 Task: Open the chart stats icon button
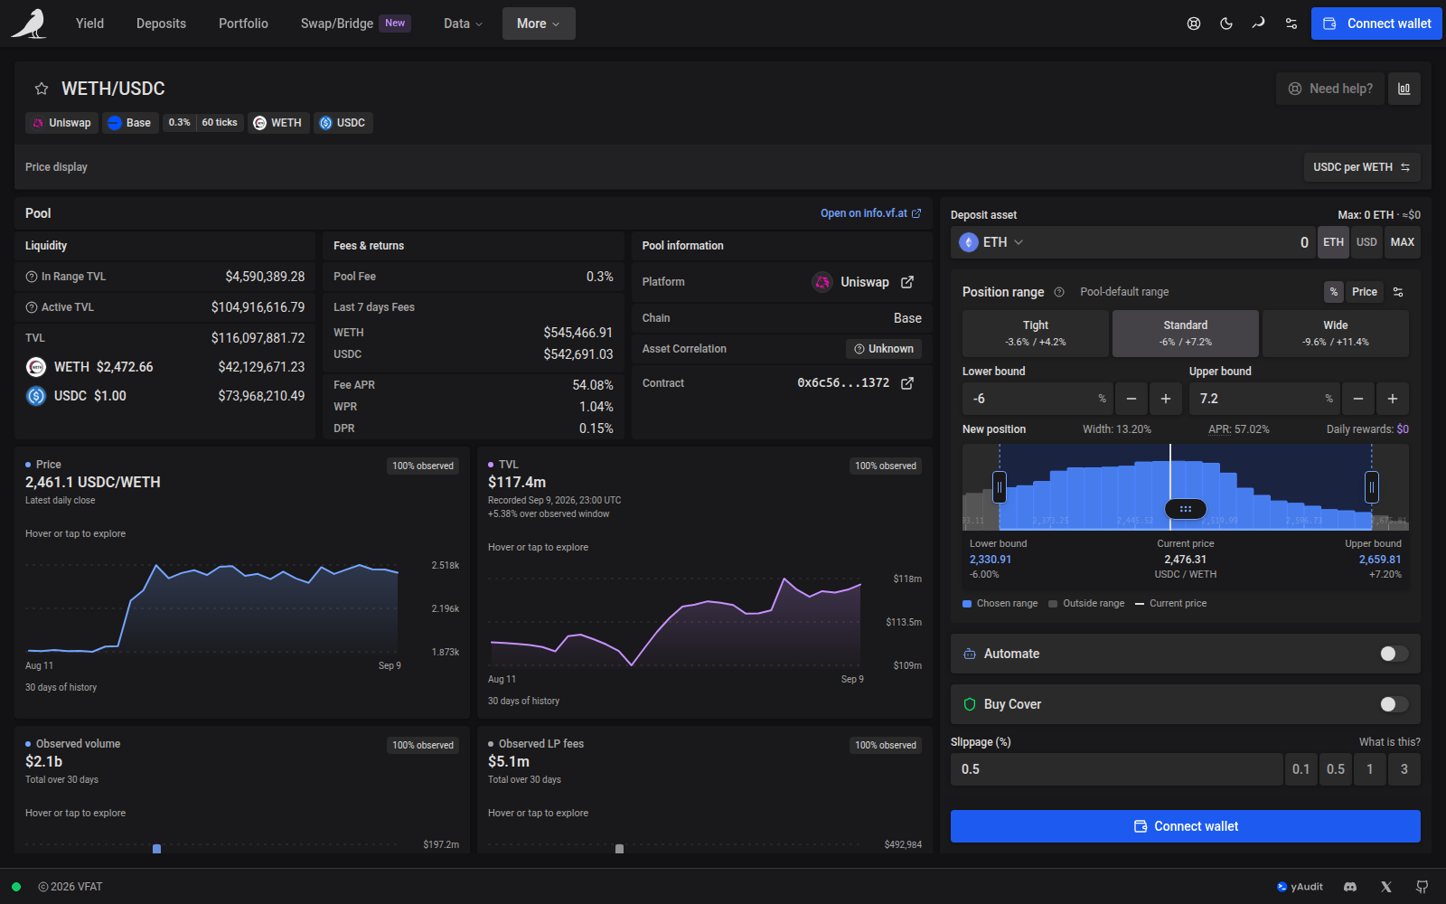point(1404,89)
